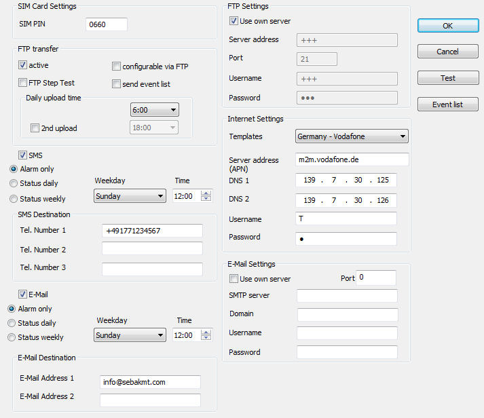Open the 6:00 daily upload time dropdown
484x418 pixels.
[x=155, y=110]
